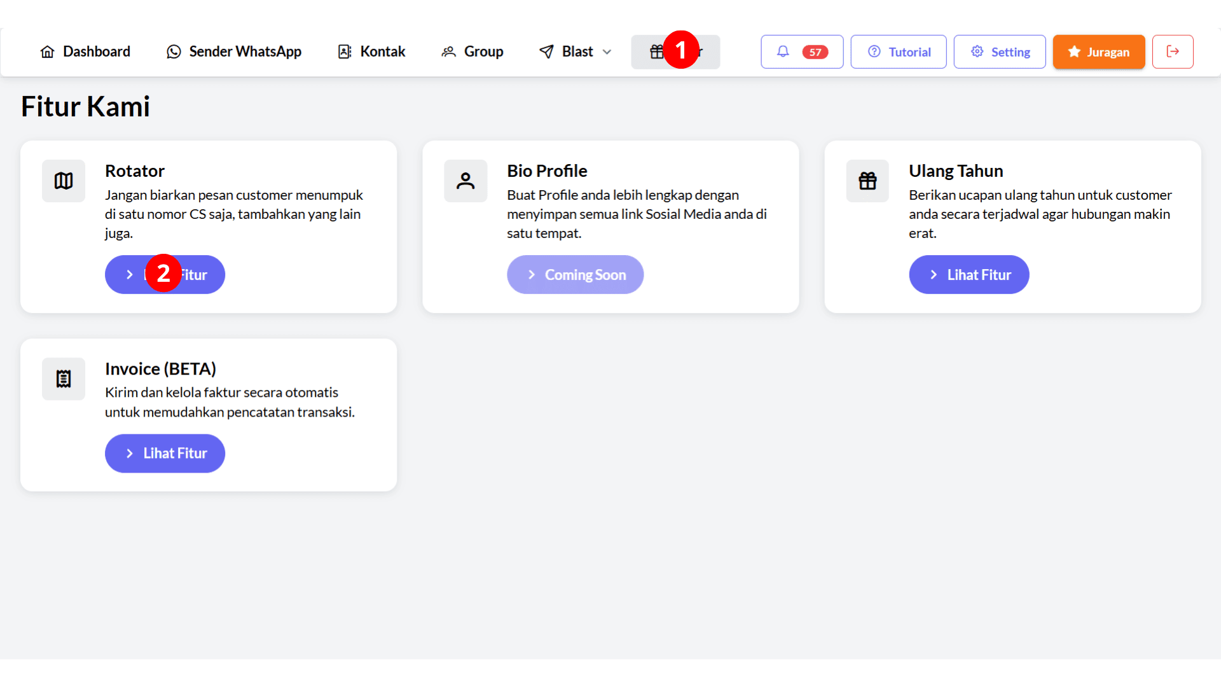Open Lihat Fitur for Rotator
The width and height of the screenshot is (1221, 687).
click(x=165, y=274)
